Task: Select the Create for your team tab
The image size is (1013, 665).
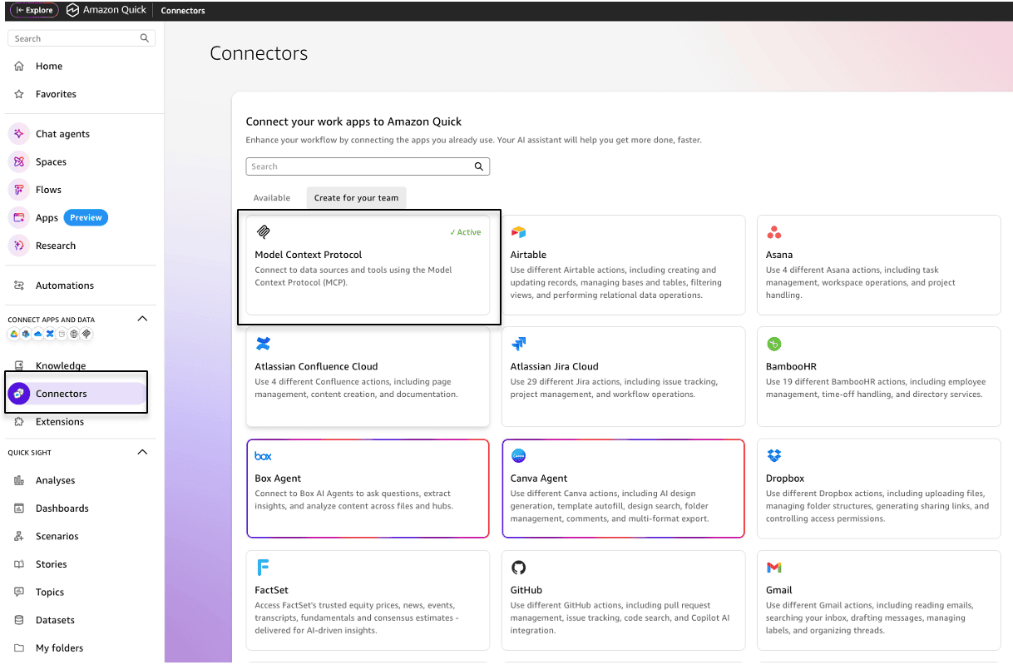Action: 356,198
